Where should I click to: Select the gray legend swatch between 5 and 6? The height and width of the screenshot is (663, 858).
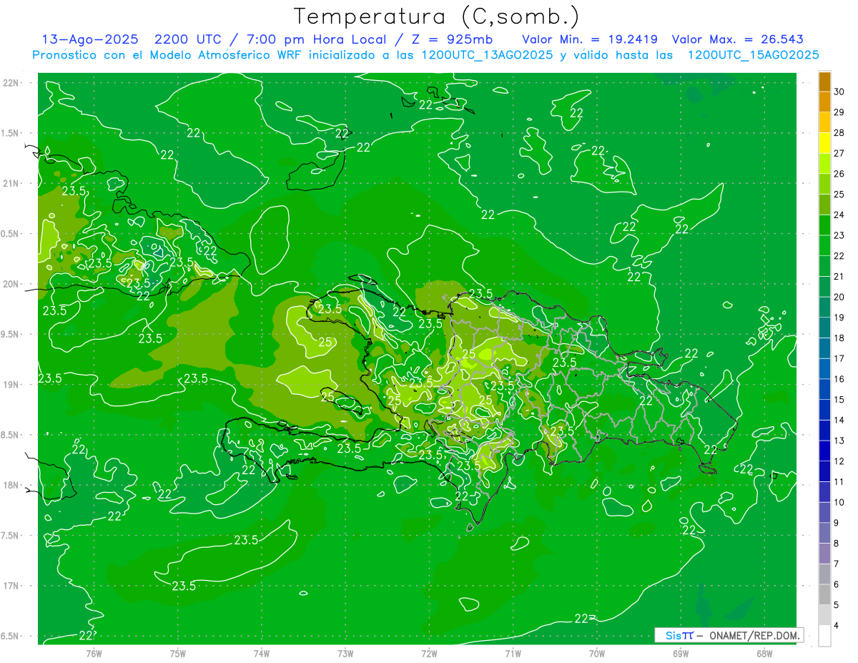click(824, 594)
